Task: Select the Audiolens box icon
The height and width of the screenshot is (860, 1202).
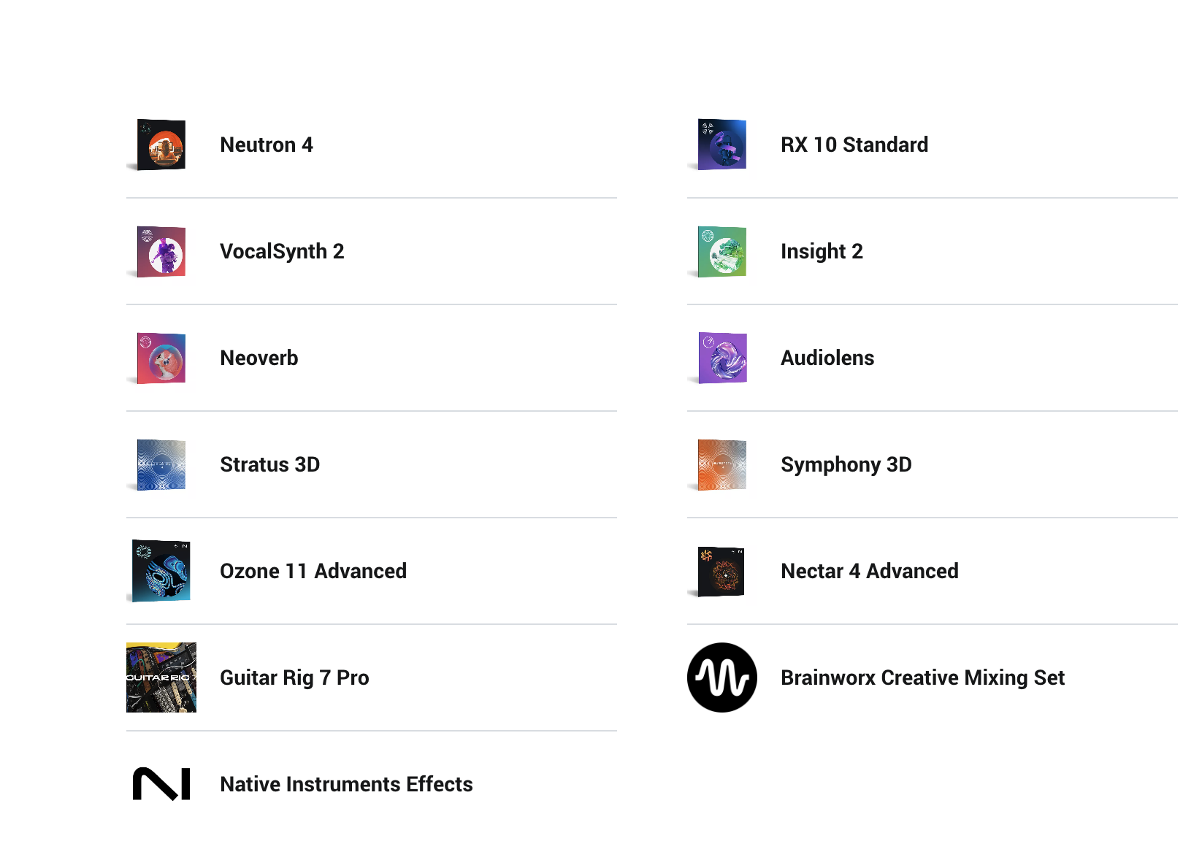Action: point(722,358)
